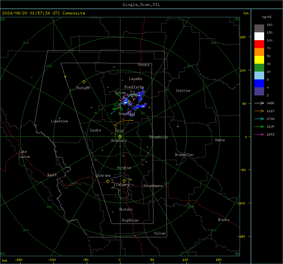Click the Vulcan label
Image resolution: width=283 pixels, height=264 pixels.
pos(160,233)
